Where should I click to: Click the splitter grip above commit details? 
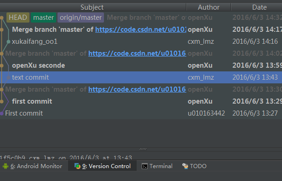coord(143,149)
